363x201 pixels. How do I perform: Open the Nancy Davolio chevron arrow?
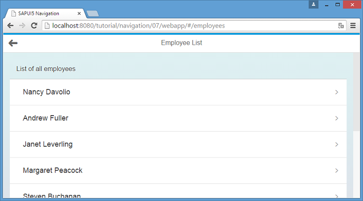pyautogui.click(x=337, y=93)
